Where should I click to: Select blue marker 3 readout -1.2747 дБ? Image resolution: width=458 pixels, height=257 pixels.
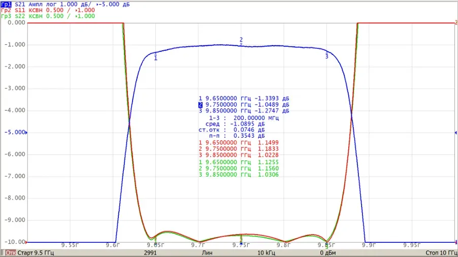pos(244,111)
